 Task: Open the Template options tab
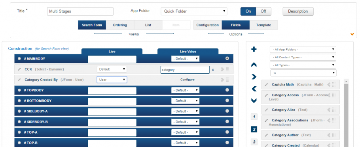point(263,25)
